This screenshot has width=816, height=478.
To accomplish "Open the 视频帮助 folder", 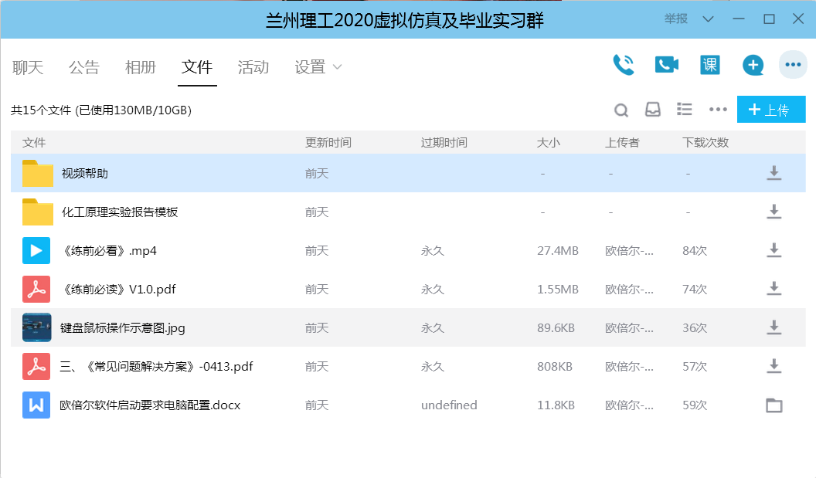I will (85, 174).
